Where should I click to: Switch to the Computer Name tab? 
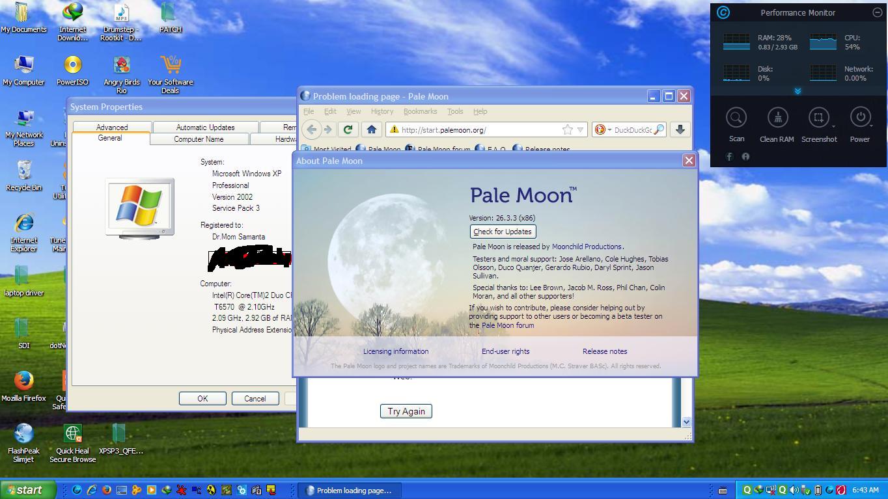pos(199,139)
